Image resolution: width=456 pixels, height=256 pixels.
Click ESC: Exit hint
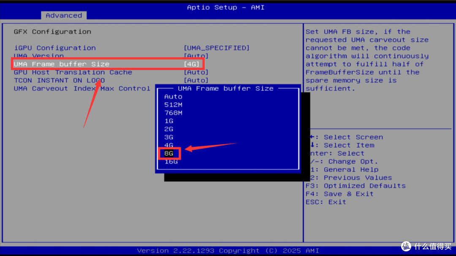[x=326, y=202]
